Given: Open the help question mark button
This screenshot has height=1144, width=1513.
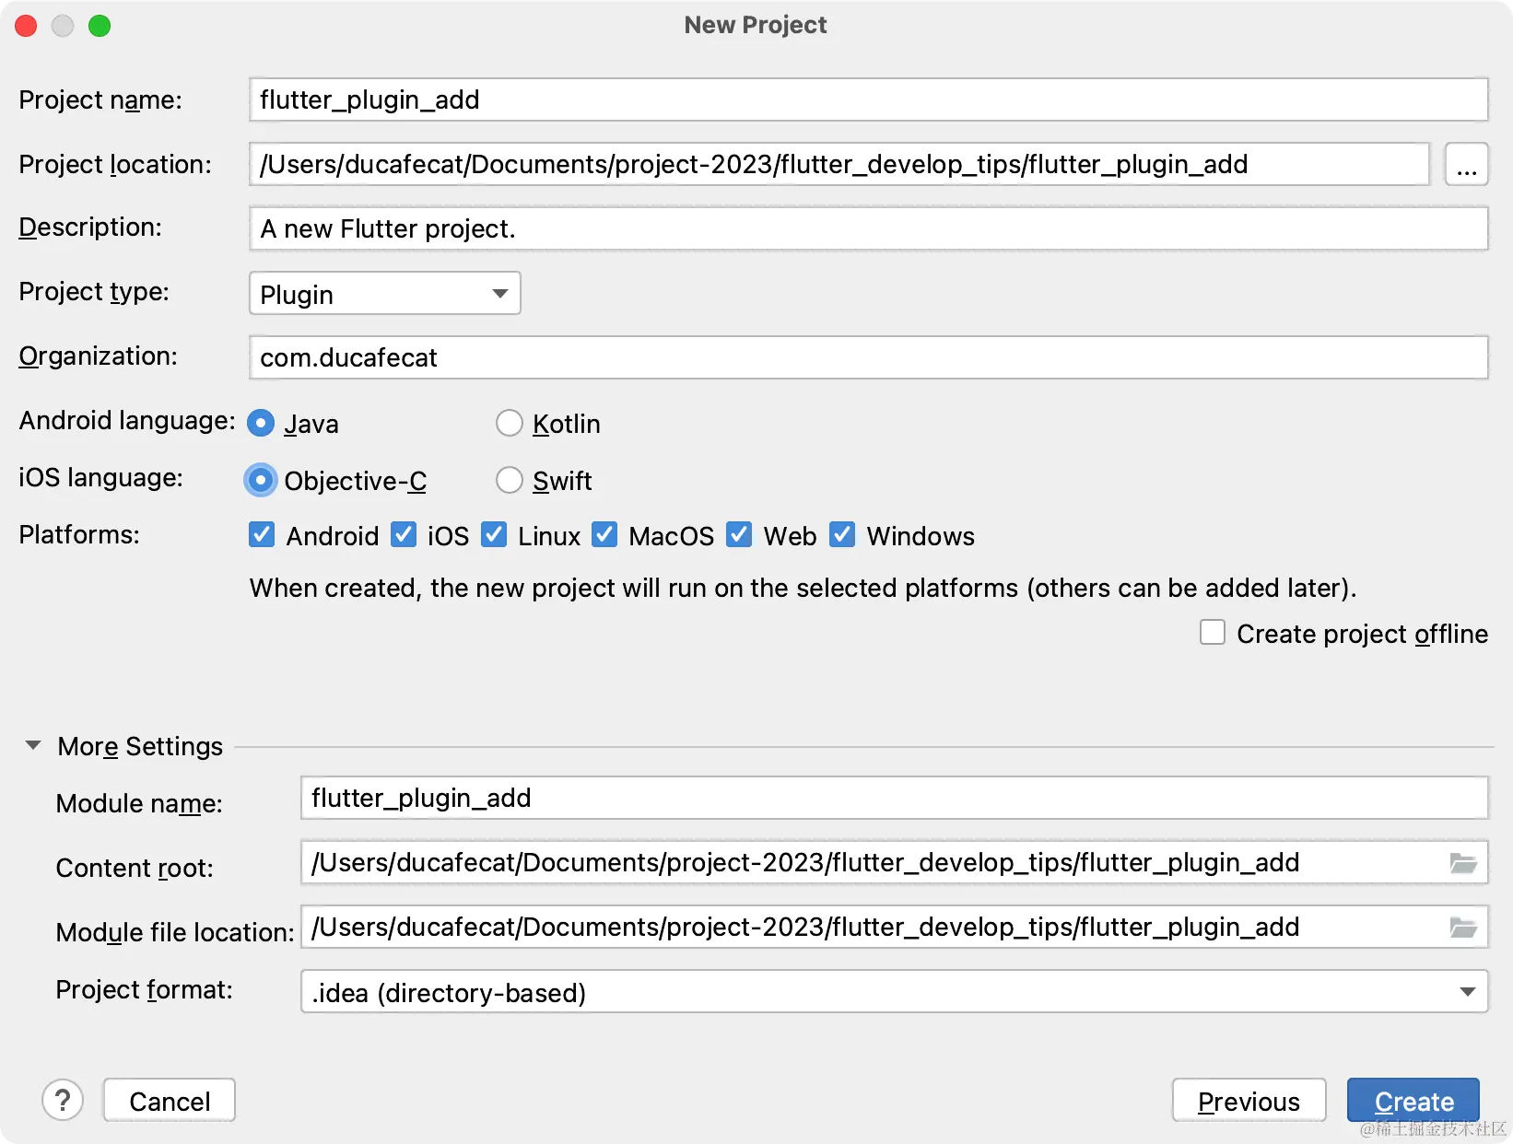Looking at the screenshot, I should click(x=63, y=1101).
